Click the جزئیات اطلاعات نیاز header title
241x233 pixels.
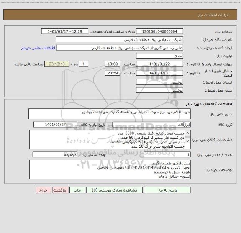213,15
